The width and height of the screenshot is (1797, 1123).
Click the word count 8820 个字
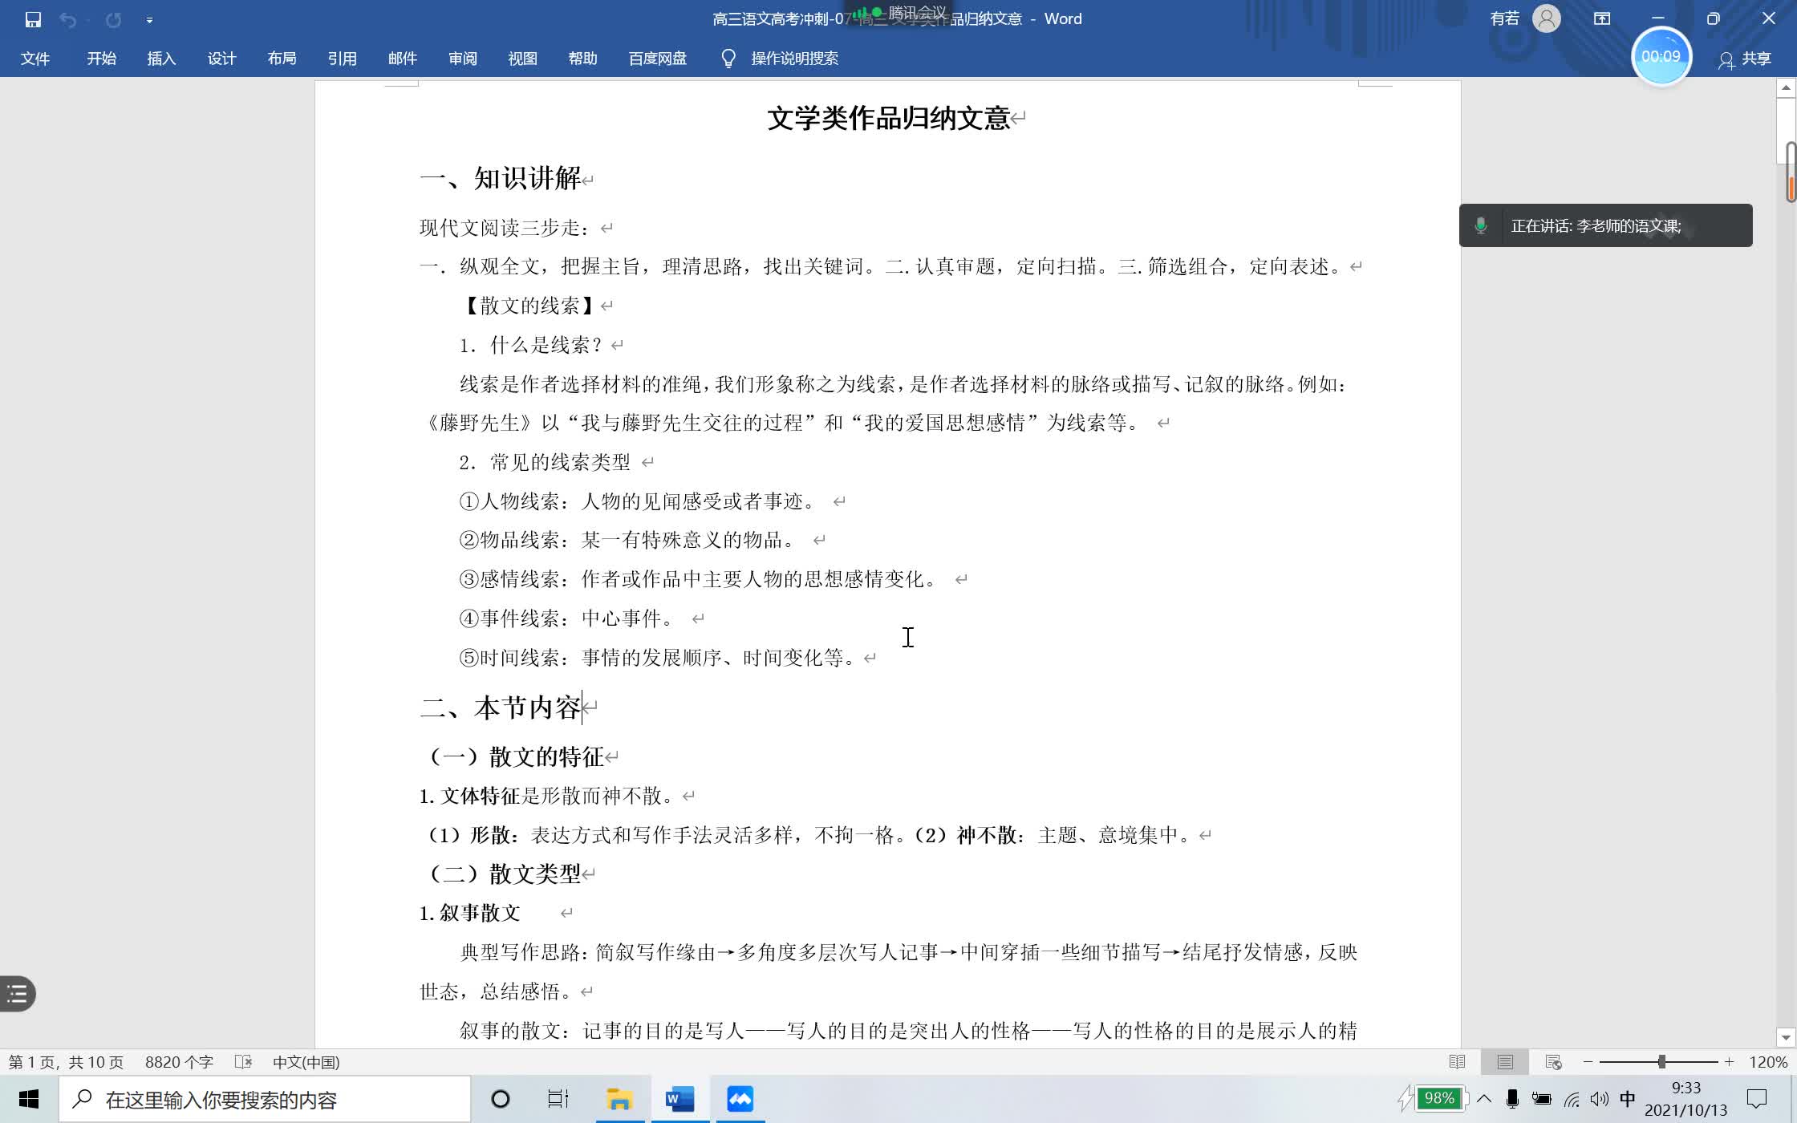[179, 1062]
